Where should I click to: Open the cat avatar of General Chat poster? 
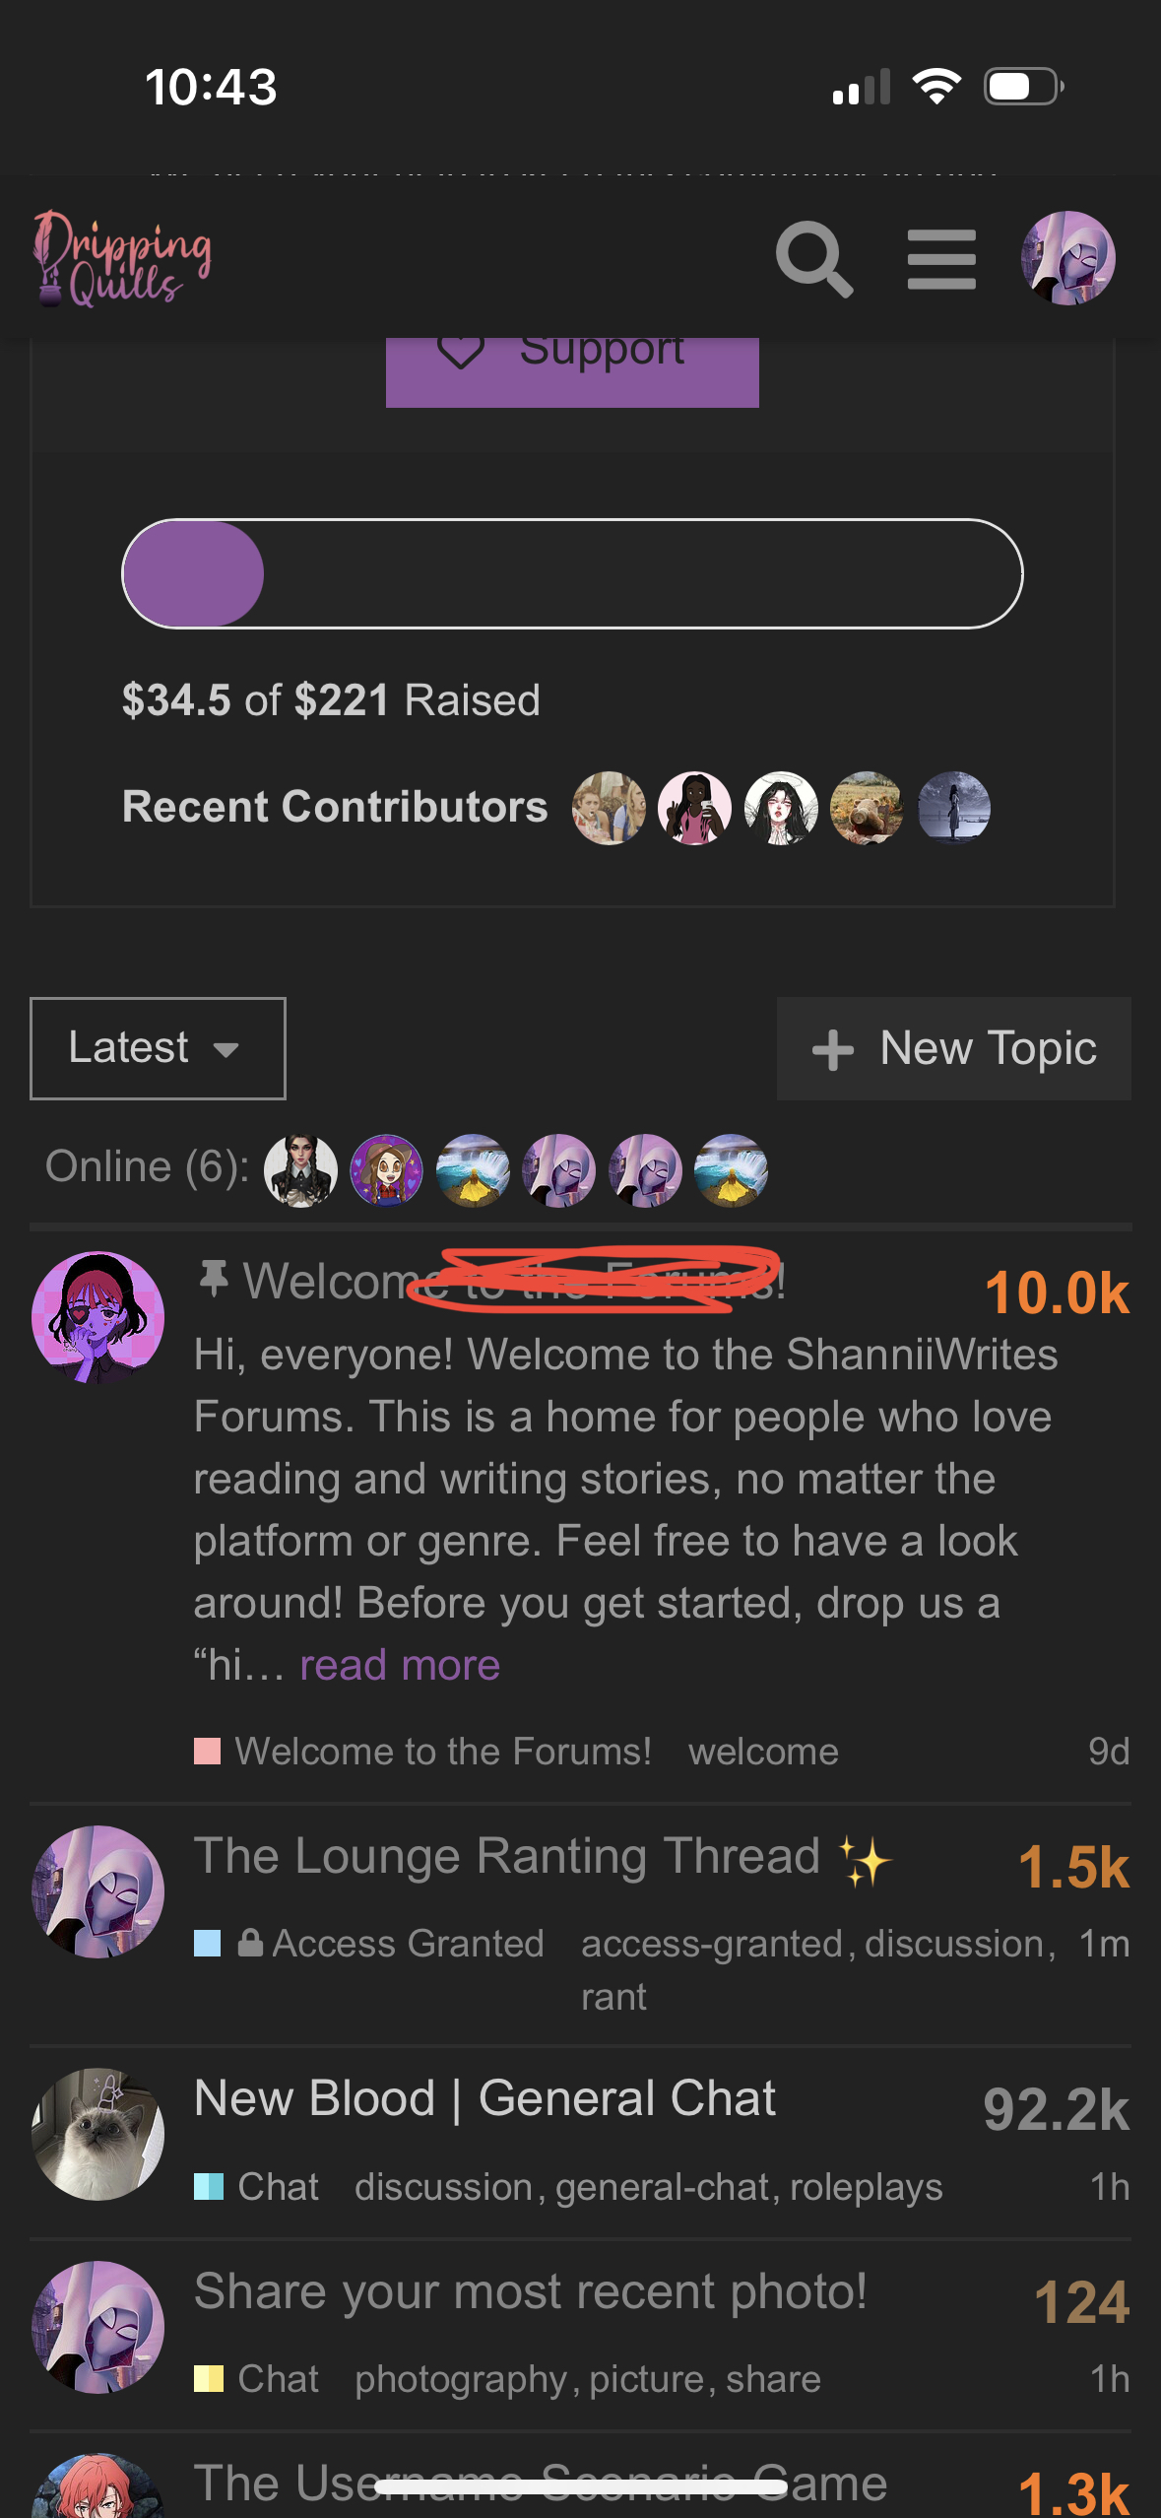point(97,2134)
